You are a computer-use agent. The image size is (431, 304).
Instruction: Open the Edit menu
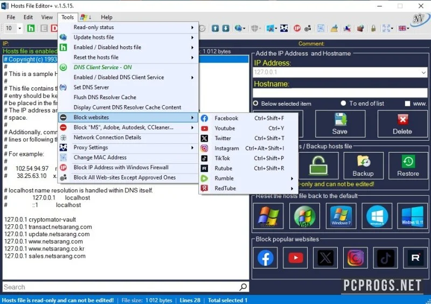[x=28, y=17]
